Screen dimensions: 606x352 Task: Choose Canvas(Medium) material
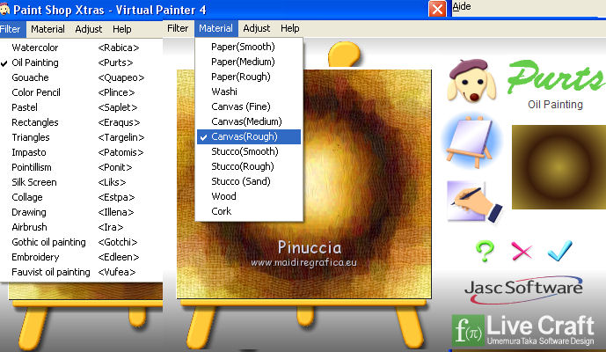(x=249, y=121)
